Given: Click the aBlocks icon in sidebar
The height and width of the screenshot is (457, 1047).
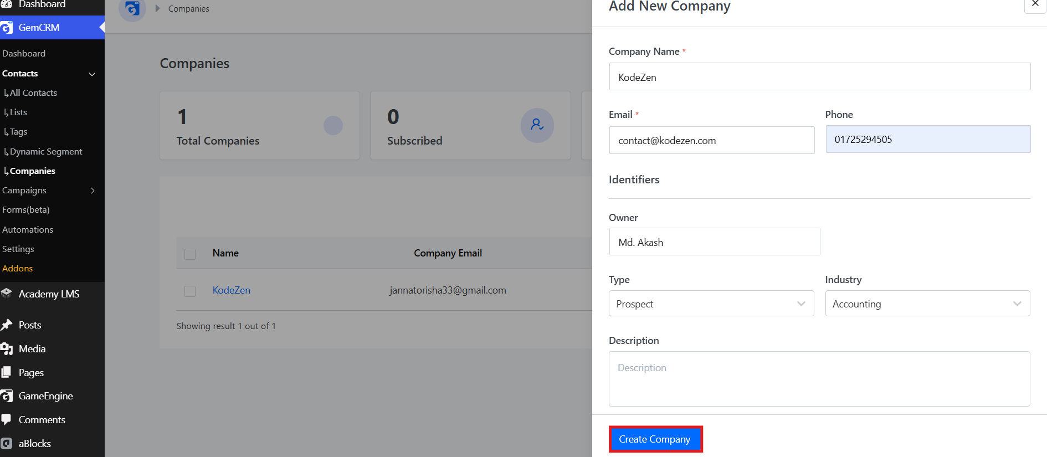Looking at the screenshot, I should coord(7,444).
